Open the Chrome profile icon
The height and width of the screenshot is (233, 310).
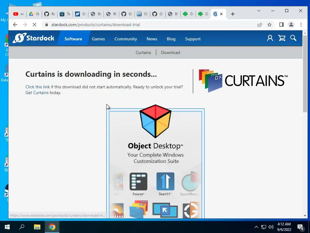(291, 25)
